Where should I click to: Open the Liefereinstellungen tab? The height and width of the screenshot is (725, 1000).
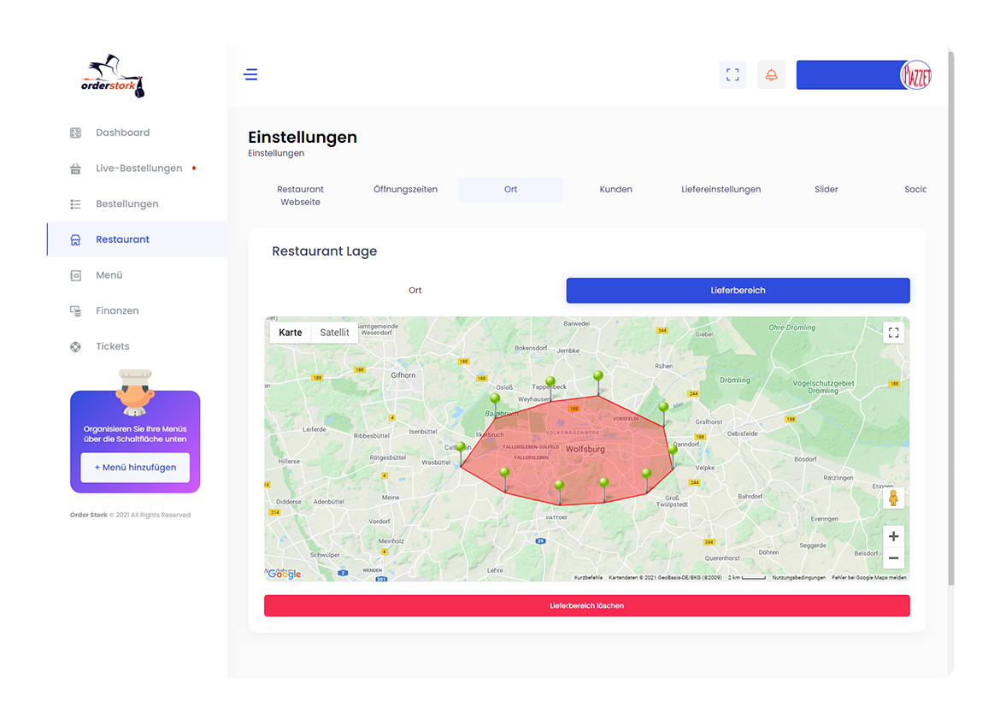(x=721, y=190)
